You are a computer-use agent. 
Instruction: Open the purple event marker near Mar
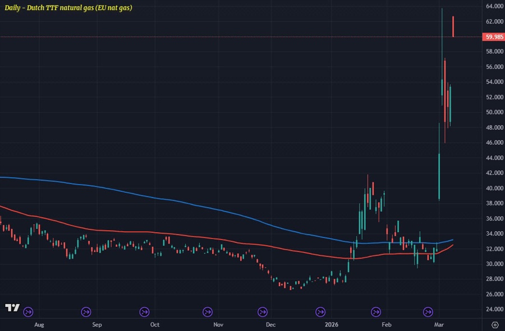click(x=428, y=311)
